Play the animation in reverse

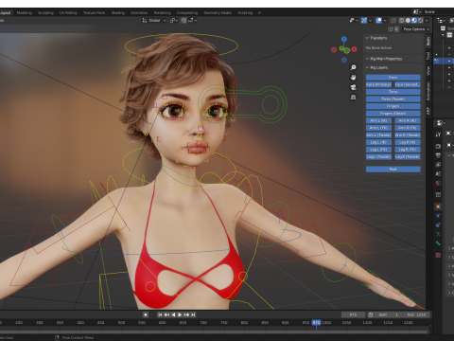point(173,314)
